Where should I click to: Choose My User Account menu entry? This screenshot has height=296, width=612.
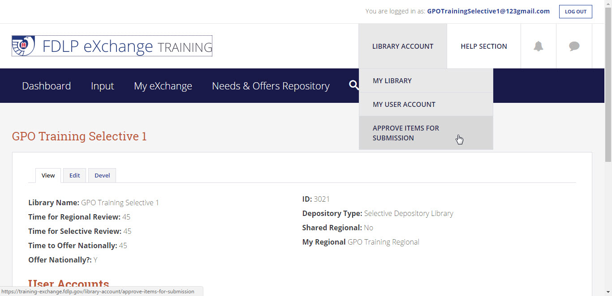pos(426,104)
